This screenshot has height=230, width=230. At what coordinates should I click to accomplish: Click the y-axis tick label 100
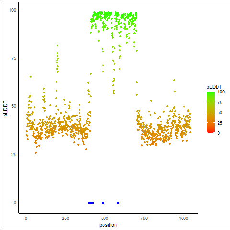pos(12,10)
